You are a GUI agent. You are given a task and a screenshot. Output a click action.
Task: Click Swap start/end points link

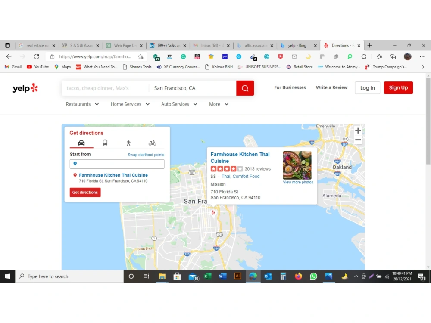146,155
